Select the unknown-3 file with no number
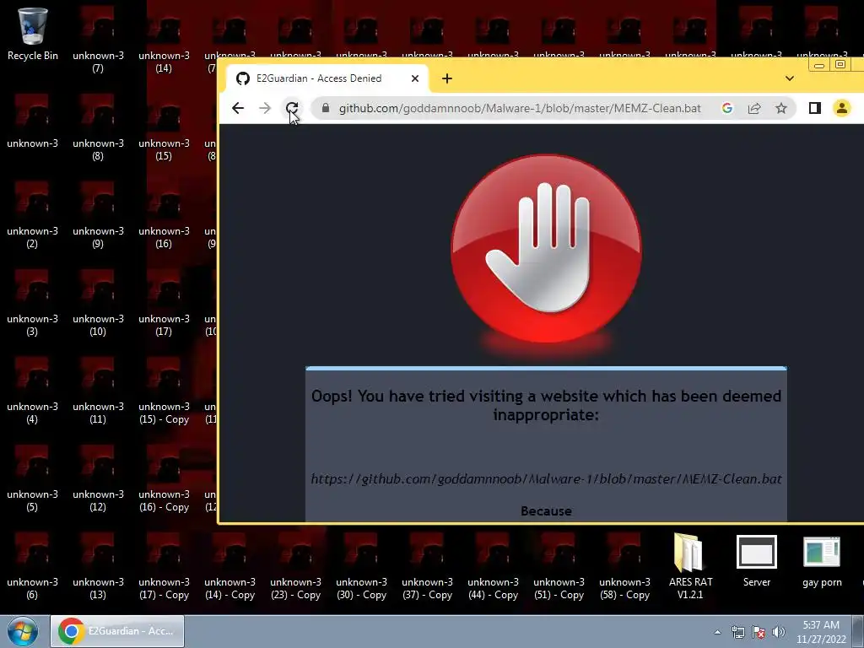864x648 pixels. click(33, 121)
